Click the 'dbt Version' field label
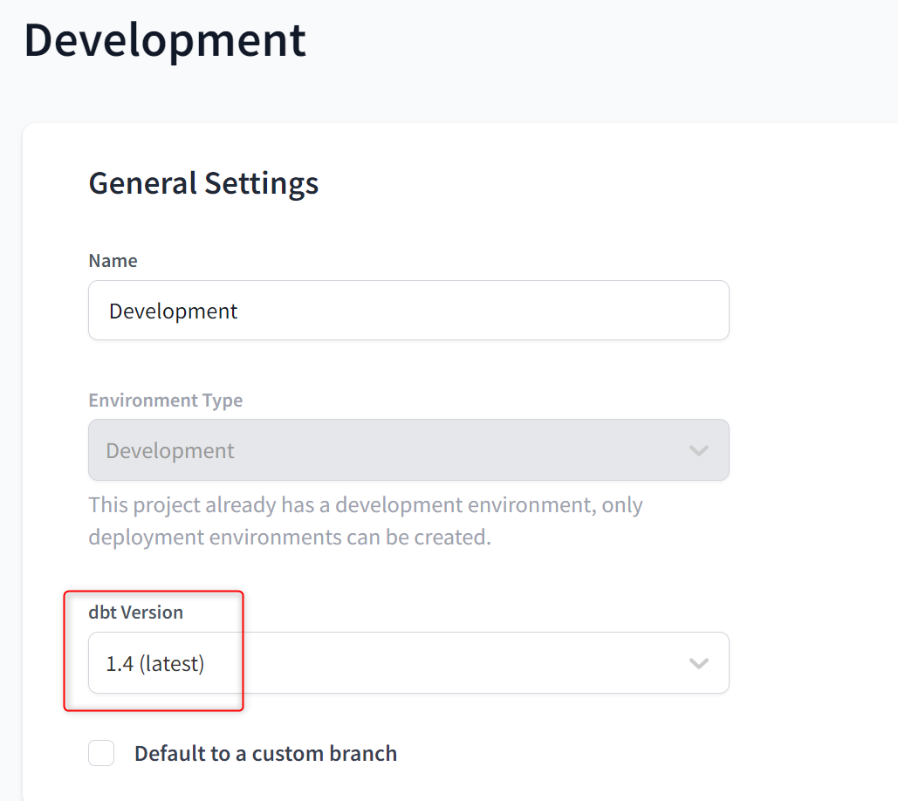The width and height of the screenshot is (898, 801). 136,612
